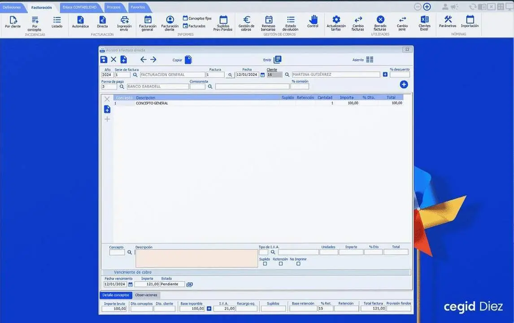
Task: Toggle the Suplido checkbox
Action: pyautogui.click(x=265, y=264)
